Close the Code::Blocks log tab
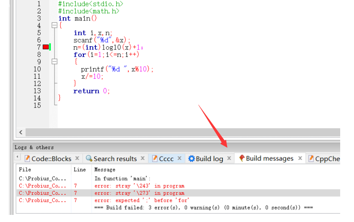The image size is (354, 222). click(77, 158)
